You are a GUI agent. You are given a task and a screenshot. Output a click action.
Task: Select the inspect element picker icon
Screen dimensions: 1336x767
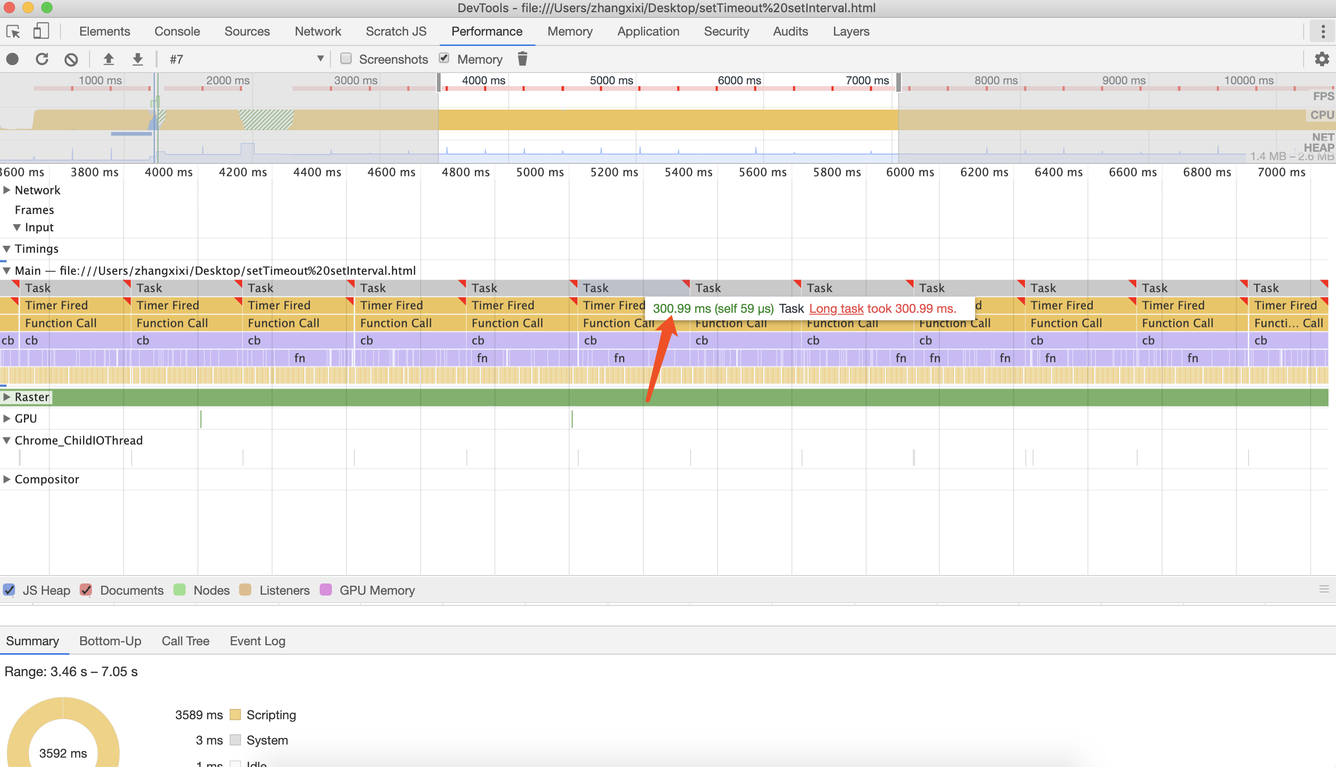pyautogui.click(x=13, y=32)
